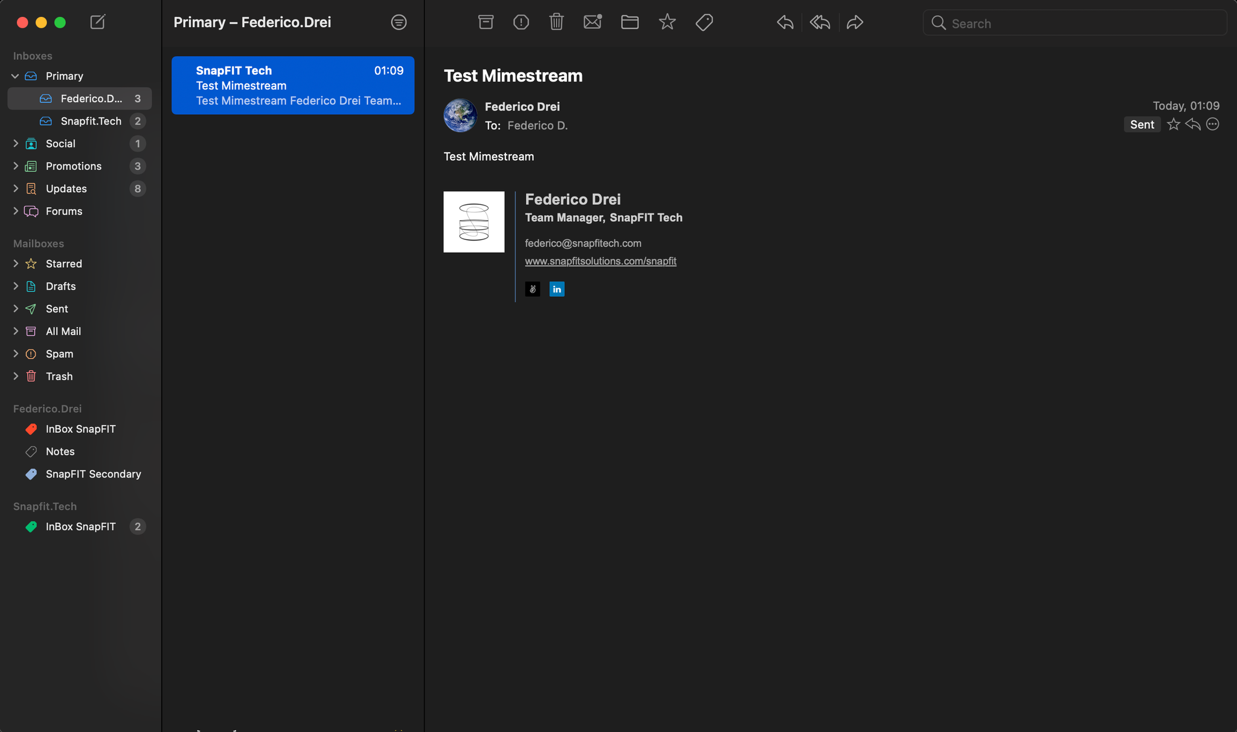The image size is (1237, 732).
Task: Expand the Starred mailbox
Action: (x=15, y=264)
